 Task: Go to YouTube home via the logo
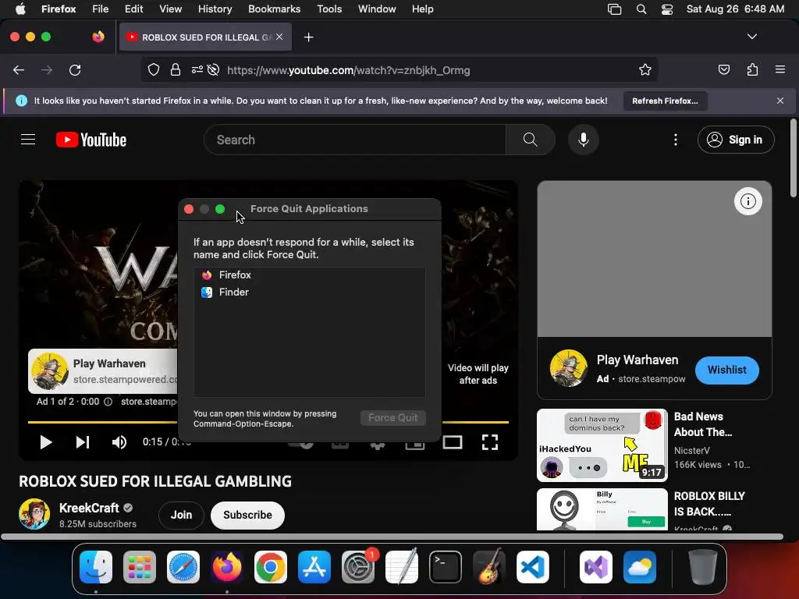[91, 140]
